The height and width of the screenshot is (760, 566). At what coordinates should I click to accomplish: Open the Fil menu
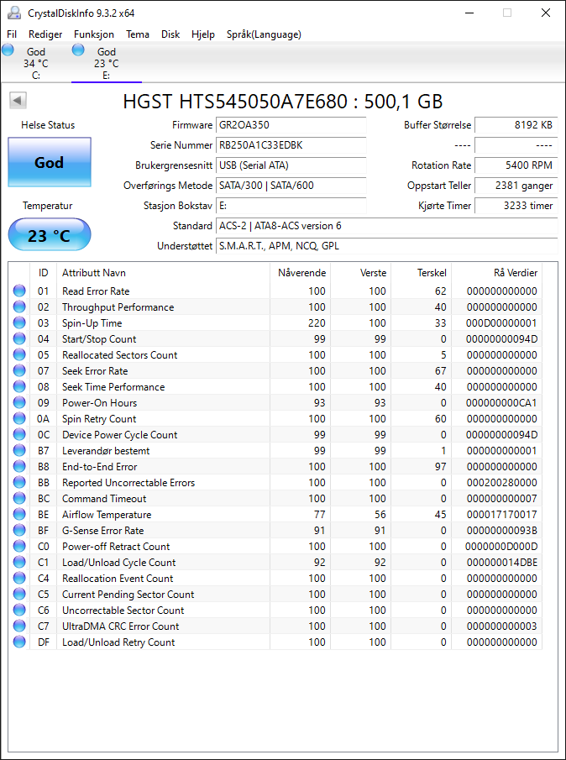12,34
